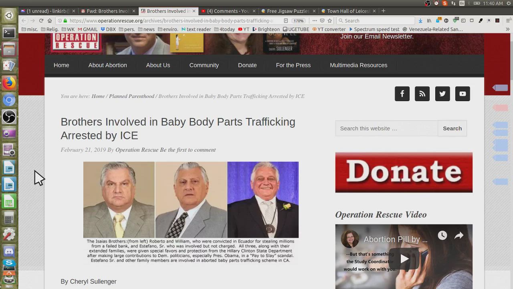This screenshot has height=289, width=513.
Task: Show more bookmarks with the overflow chevron
Action: point(507,29)
